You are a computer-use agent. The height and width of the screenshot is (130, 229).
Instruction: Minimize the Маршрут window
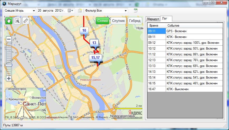[x=206, y=2]
